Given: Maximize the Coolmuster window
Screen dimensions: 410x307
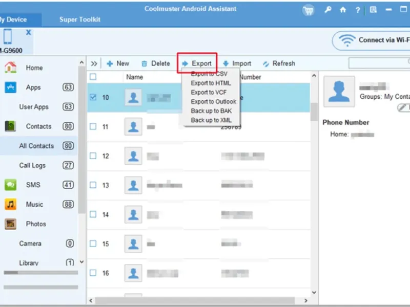Looking at the screenshot, I should (x=403, y=9).
